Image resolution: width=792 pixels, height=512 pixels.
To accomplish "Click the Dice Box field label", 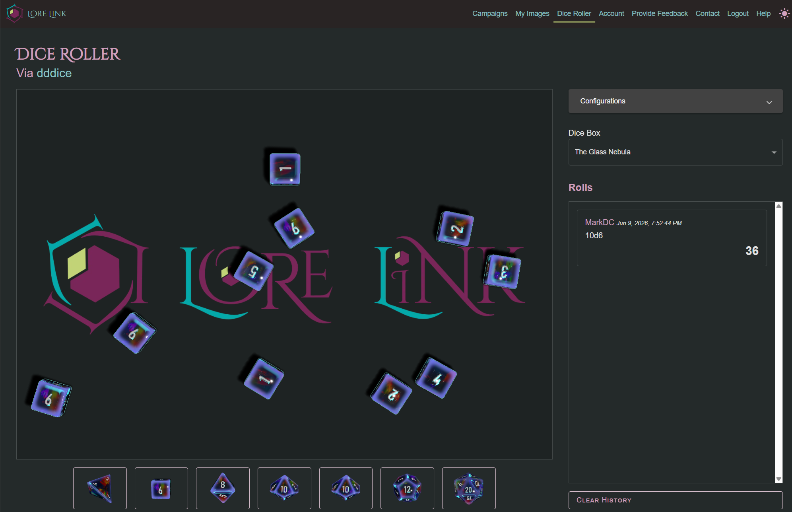I will 584,133.
